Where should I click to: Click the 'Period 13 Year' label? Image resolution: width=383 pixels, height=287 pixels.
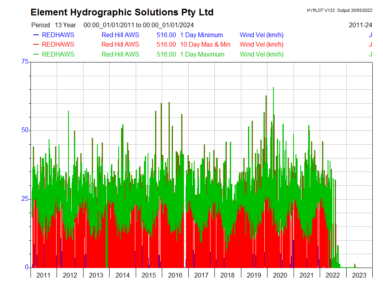(53, 25)
